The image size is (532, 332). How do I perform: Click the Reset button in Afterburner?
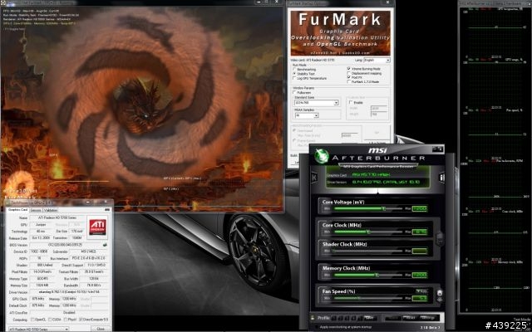410,318
